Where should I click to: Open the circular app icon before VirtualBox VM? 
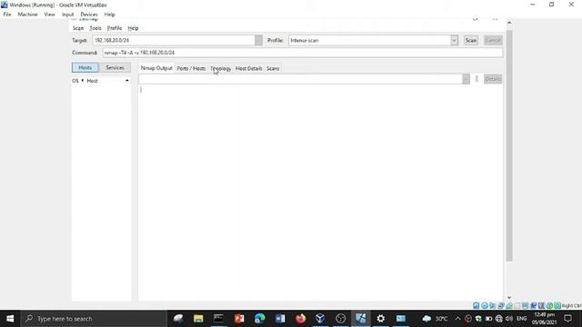(340, 319)
